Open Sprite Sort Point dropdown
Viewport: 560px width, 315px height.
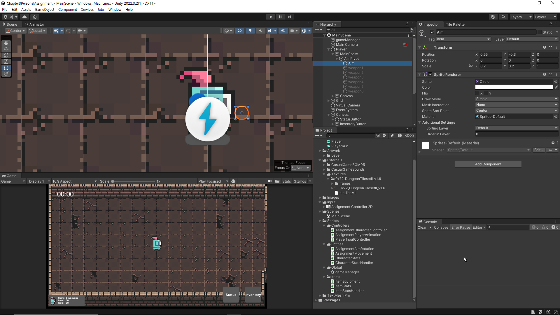click(517, 111)
